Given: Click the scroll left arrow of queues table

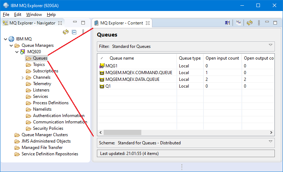Looking at the screenshot, I should pos(100,133).
